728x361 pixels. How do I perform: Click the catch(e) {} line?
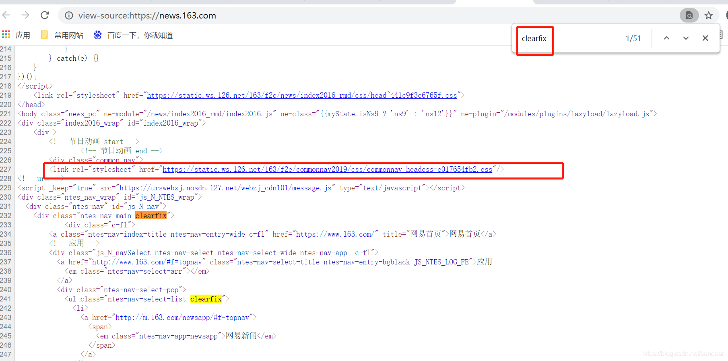pyautogui.click(x=74, y=58)
